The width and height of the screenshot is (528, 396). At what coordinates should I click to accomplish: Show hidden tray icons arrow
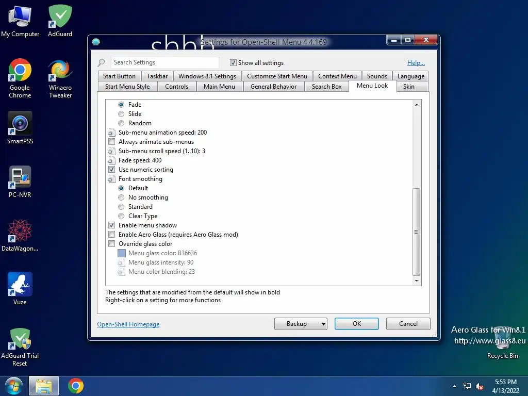455,386
